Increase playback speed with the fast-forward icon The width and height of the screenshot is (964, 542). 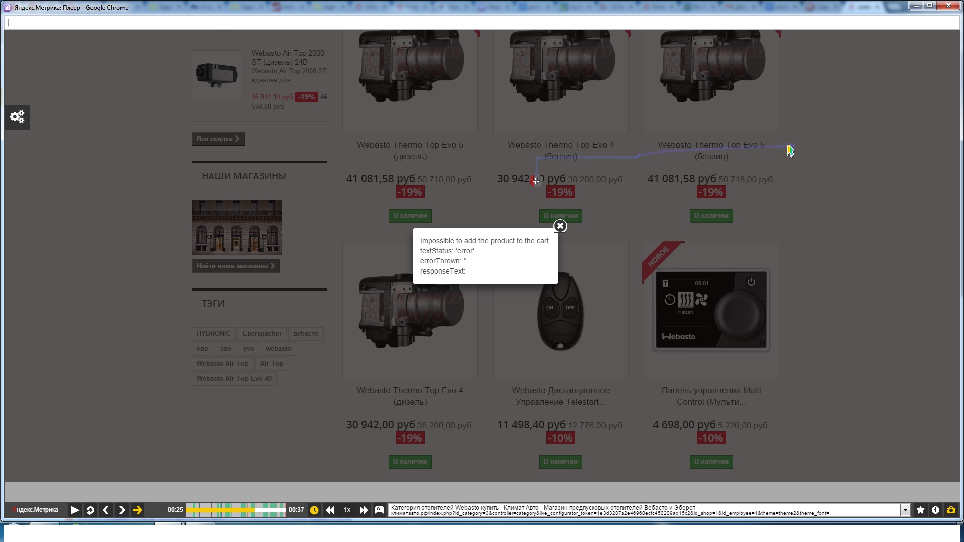point(364,510)
